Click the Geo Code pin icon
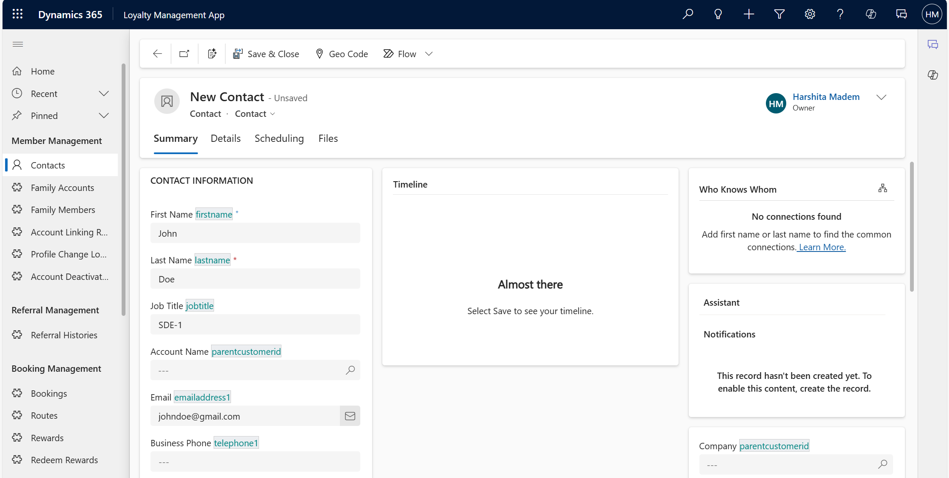Image resolution: width=949 pixels, height=478 pixels. (320, 54)
